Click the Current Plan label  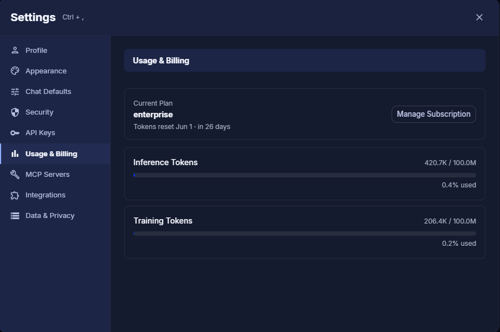click(x=153, y=103)
